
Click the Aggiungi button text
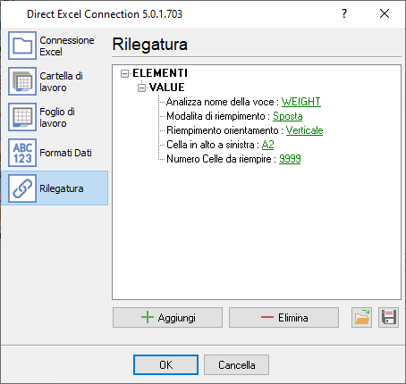pos(177,318)
